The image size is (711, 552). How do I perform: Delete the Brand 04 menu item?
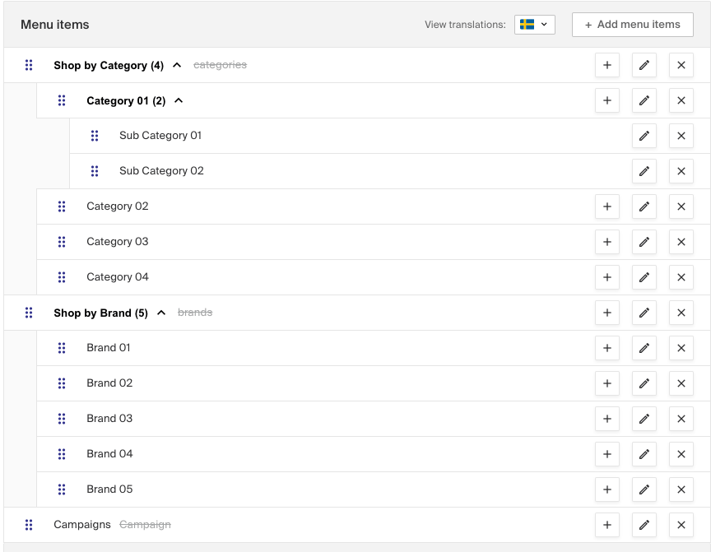click(x=681, y=454)
